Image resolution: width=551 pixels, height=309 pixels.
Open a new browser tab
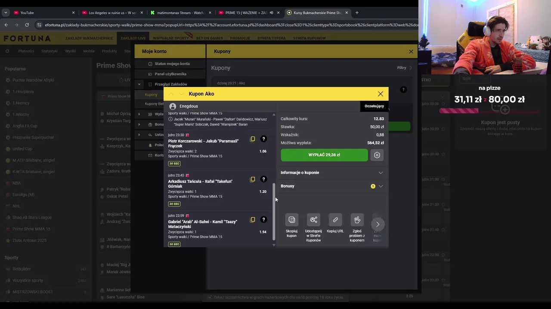click(x=357, y=12)
